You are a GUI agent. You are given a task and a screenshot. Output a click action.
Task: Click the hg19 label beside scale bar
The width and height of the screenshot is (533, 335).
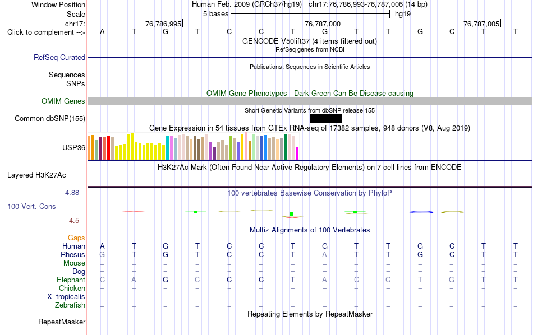[403, 14]
